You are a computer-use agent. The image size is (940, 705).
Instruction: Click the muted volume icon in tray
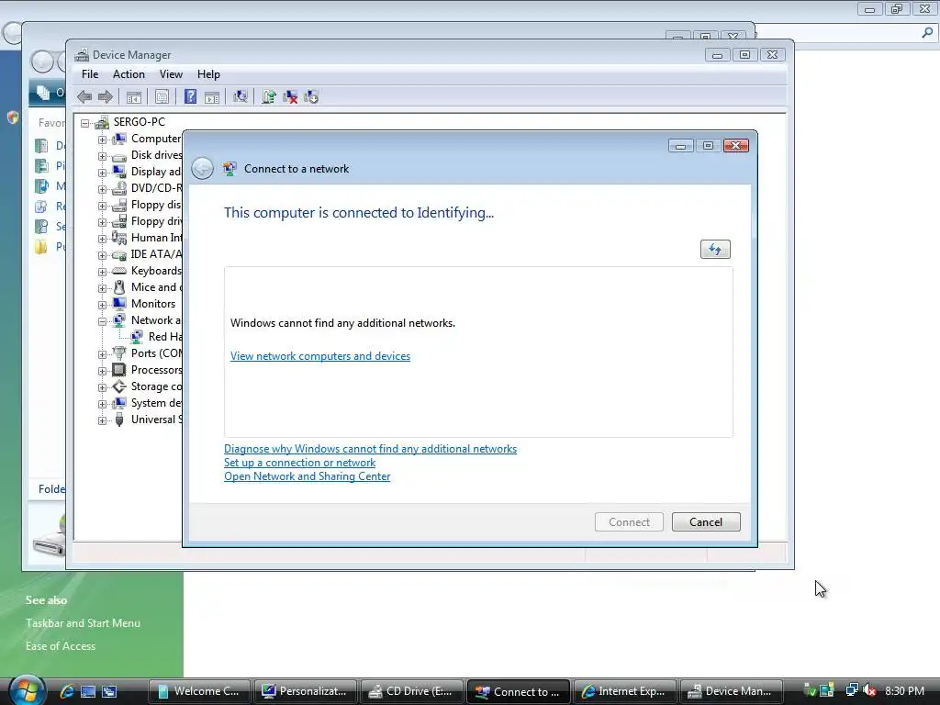[870, 690]
